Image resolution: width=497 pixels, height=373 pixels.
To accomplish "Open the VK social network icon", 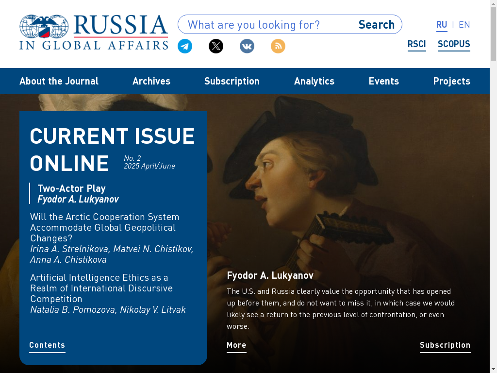I will (247, 46).
